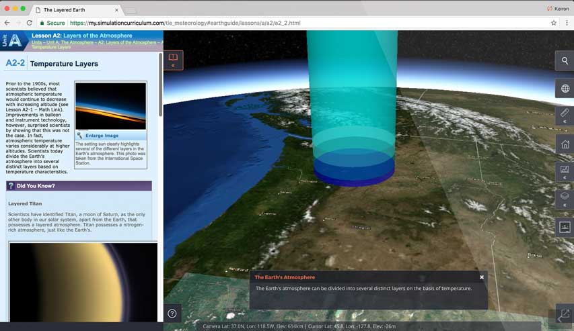The width and height of the screenshot is (574, 331).
Task: Click the Medford city label on map
Action: [238, 270]
